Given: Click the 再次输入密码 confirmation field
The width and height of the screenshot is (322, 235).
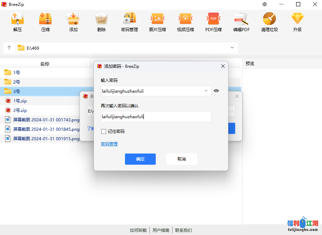Looking at the screenshot, I should point(156,117).
